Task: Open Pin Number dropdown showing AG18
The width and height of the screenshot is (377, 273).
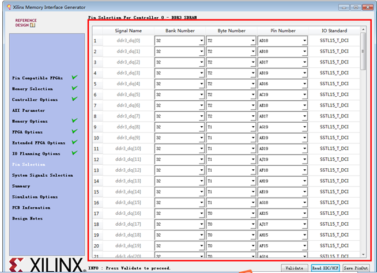Action: (282, 203)
